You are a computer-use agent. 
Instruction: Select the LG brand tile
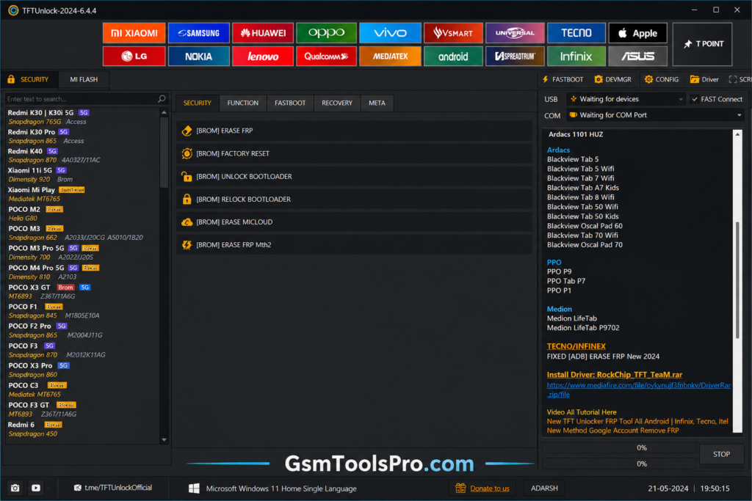click(x=134, y=56)
